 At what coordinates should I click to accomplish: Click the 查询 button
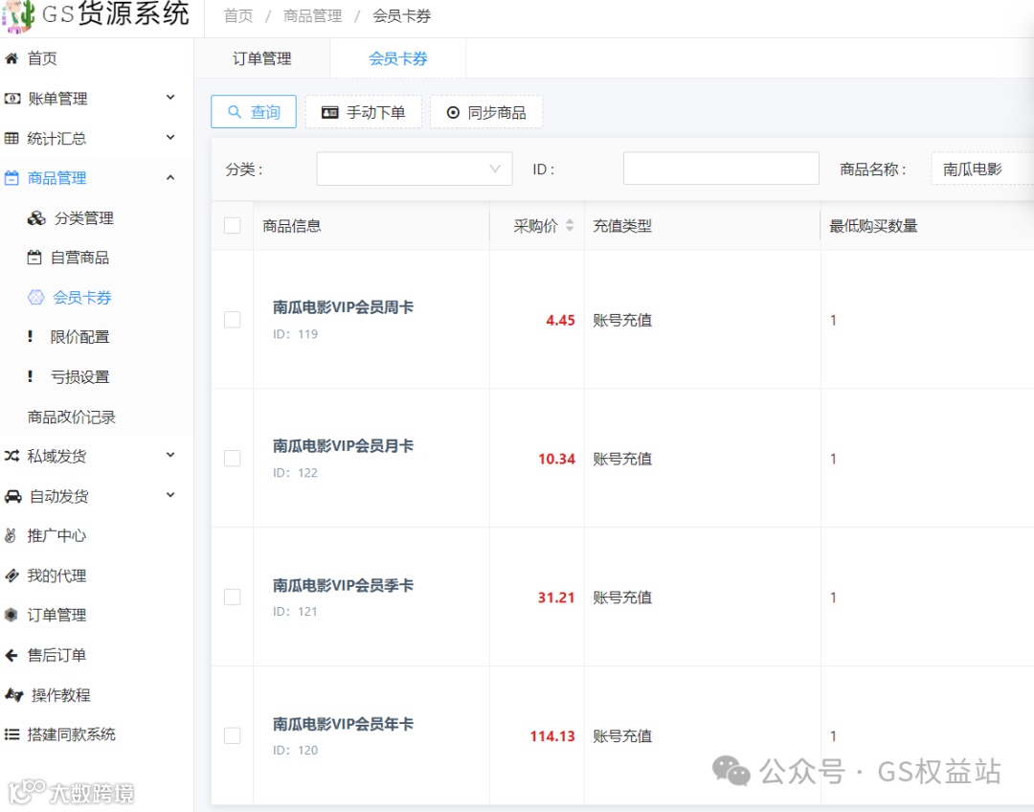(254, 112)
